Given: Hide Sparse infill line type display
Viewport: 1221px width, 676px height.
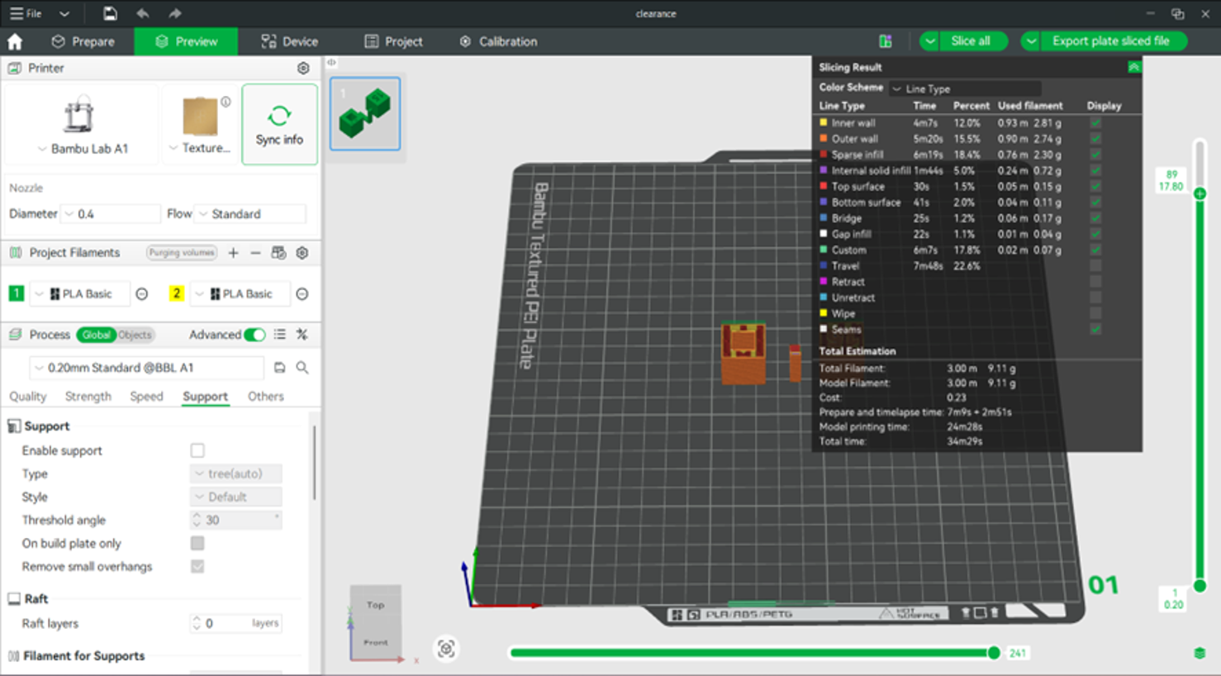Looking at the screenshot, I should (1095, 155).
